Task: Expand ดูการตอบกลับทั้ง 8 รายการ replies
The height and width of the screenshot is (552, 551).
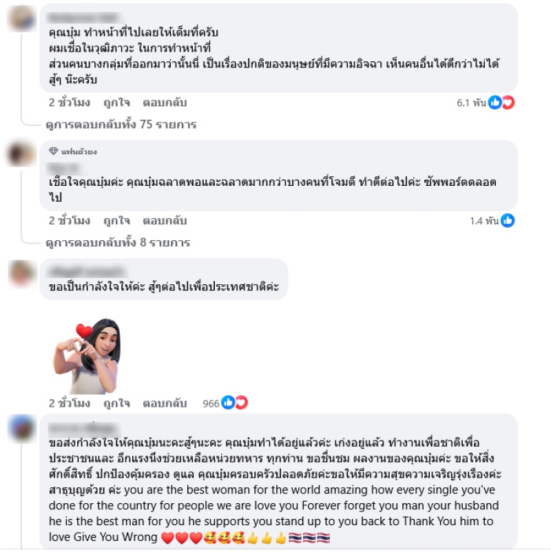Action: [118, 242]
